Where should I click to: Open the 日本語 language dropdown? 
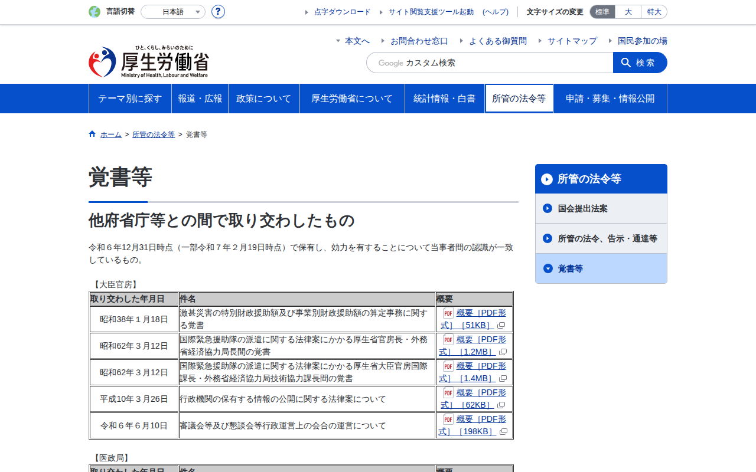pyautogui.click(x=173, y=12)
